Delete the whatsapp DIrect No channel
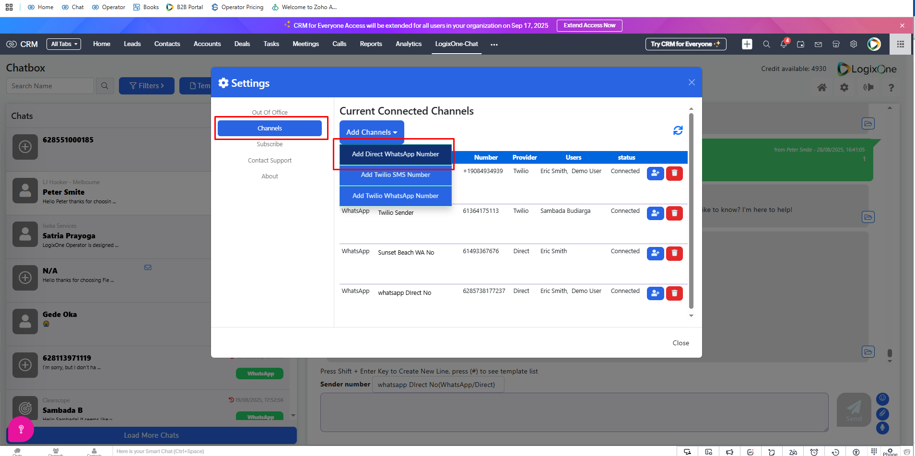Image resolution: width=915 pixels, height=456 pixels. coord(674,293)
